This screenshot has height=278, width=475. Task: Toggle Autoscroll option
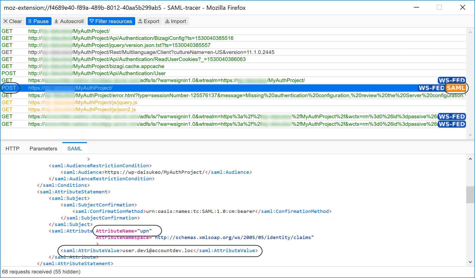tap(69, 21)
